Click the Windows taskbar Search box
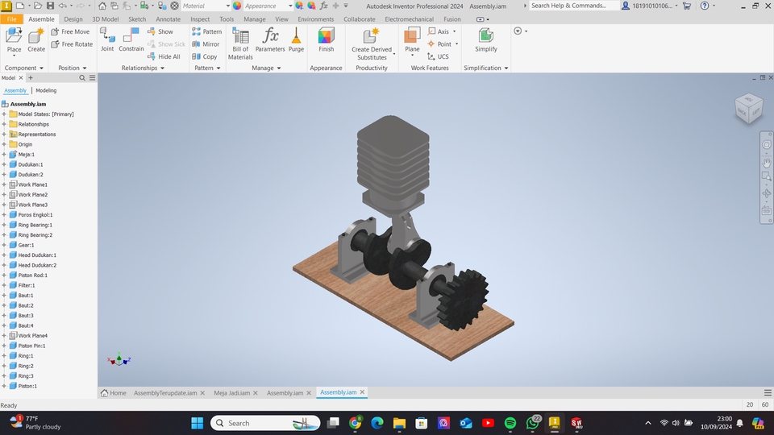Image resolution: width=774 pixels, height=435 pixels. 265,423
